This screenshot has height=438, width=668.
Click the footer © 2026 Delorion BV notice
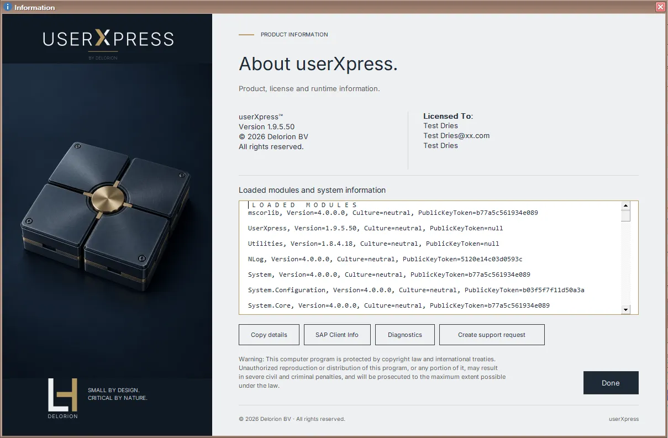coord(292,419)
